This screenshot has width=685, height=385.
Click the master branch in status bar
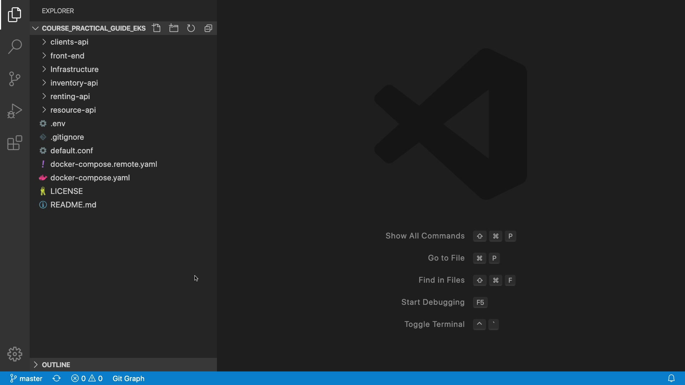pyautogui.click(x=26, y=378)
